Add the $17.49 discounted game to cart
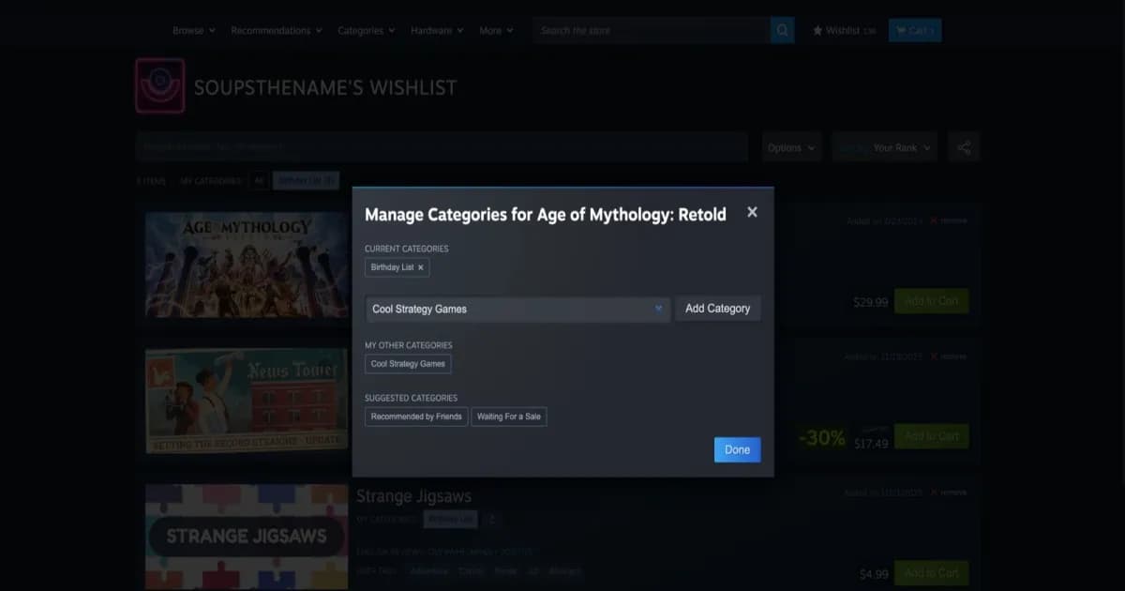The width and height of the screenshot is (1125, 591). click(932, 436)
